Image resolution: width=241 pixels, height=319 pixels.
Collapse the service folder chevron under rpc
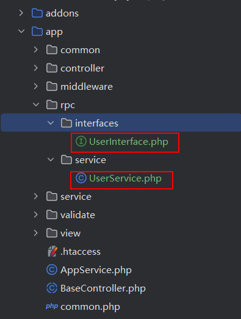coord(51,160)
